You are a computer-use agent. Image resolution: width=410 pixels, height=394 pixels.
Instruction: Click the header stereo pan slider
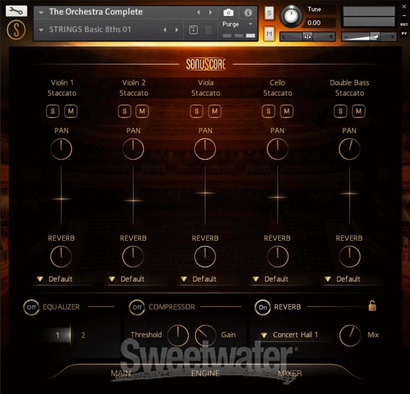click(x=307, y=37)
